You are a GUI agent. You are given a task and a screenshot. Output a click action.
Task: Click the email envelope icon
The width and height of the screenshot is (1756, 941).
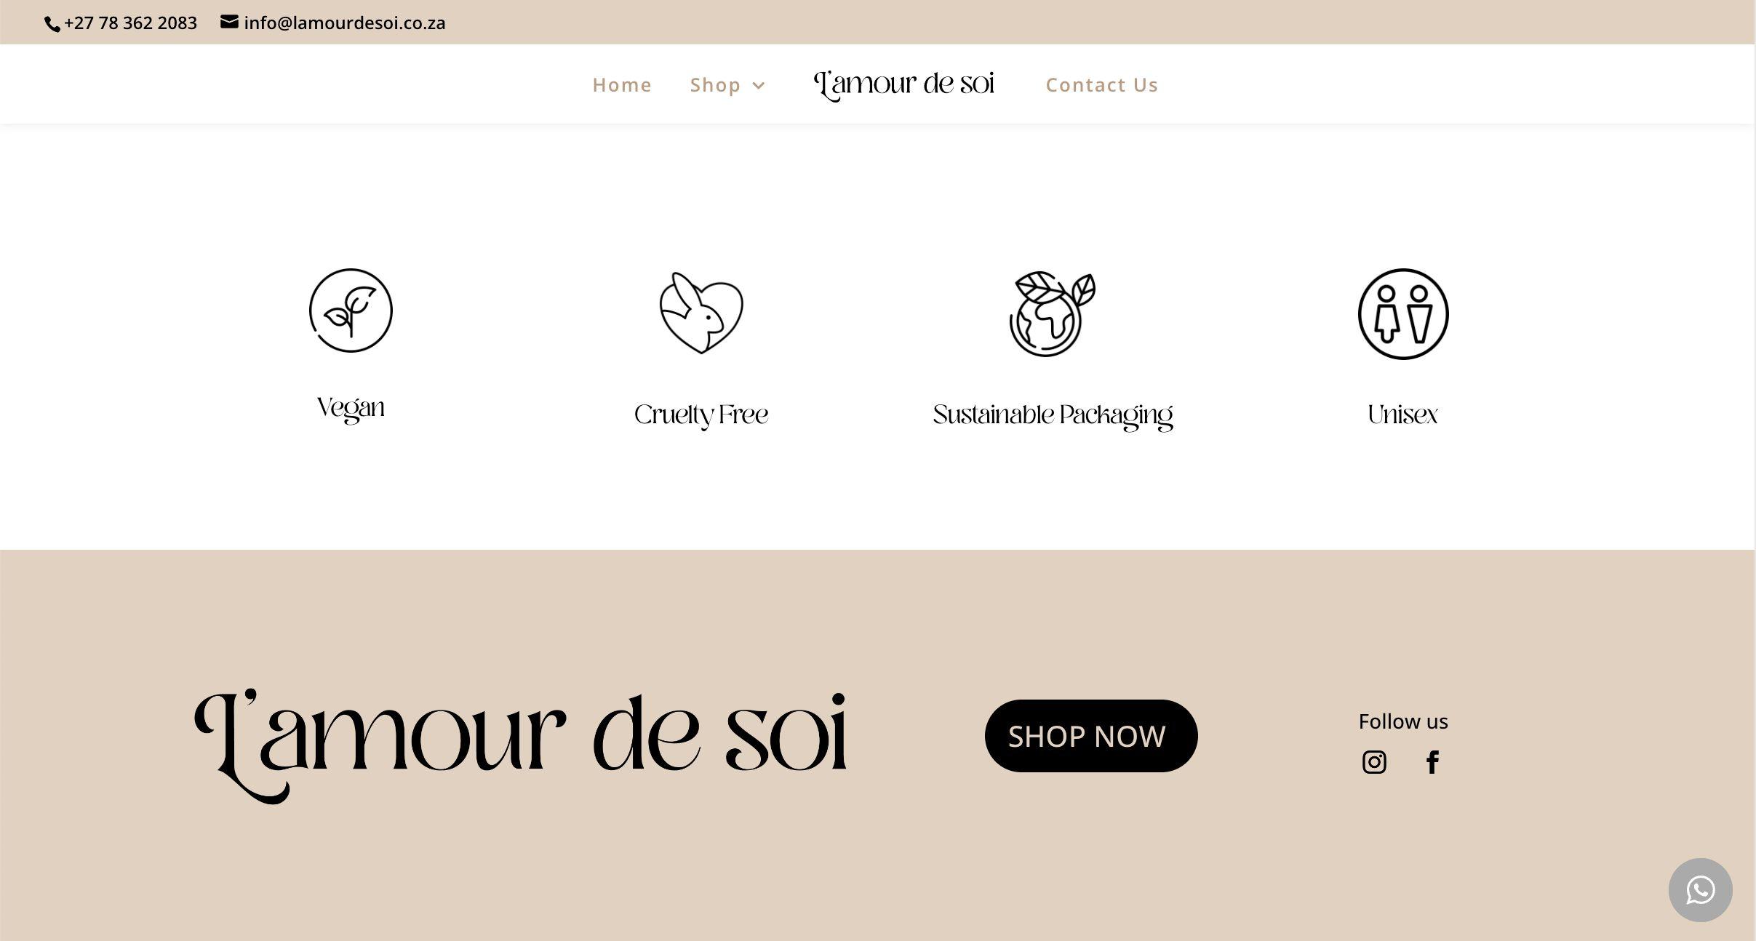pos(229,22)
